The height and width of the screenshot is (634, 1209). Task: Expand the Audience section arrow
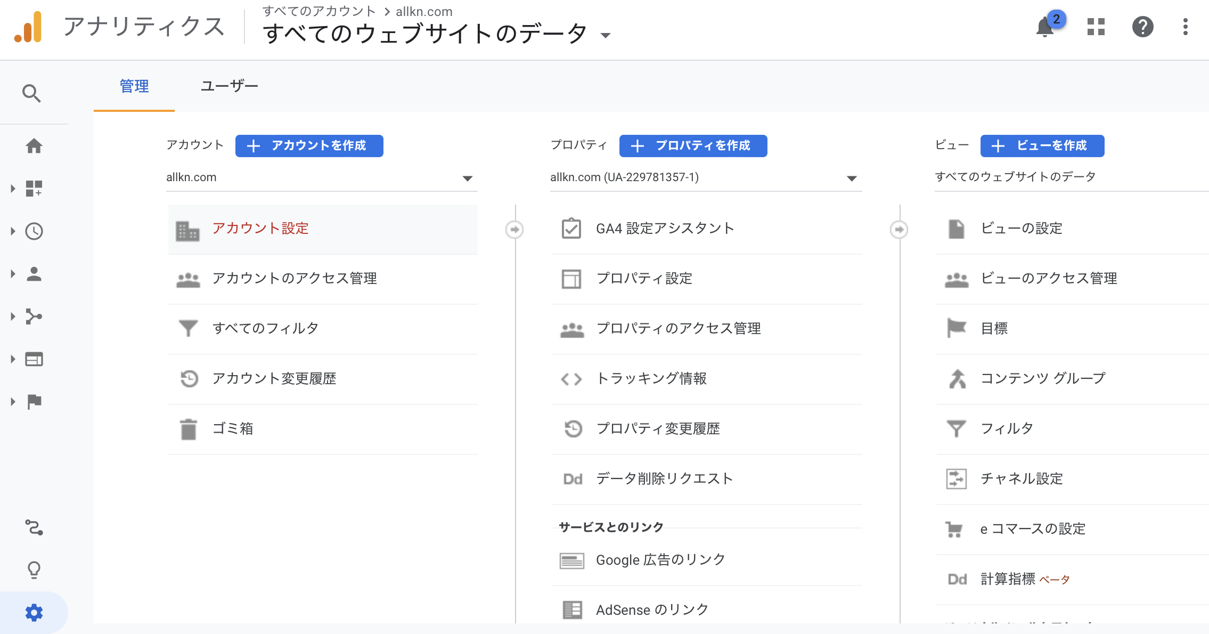(13, 274)
